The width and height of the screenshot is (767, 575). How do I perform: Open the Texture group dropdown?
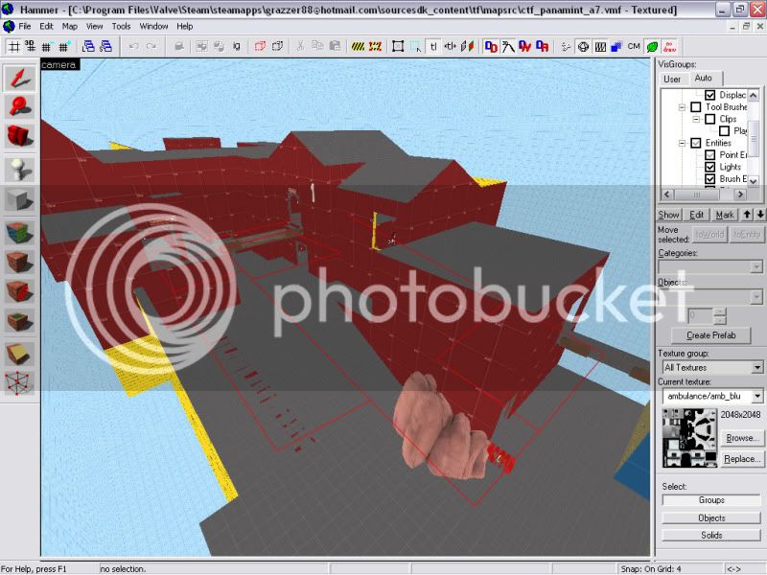[x=756, y=367]
